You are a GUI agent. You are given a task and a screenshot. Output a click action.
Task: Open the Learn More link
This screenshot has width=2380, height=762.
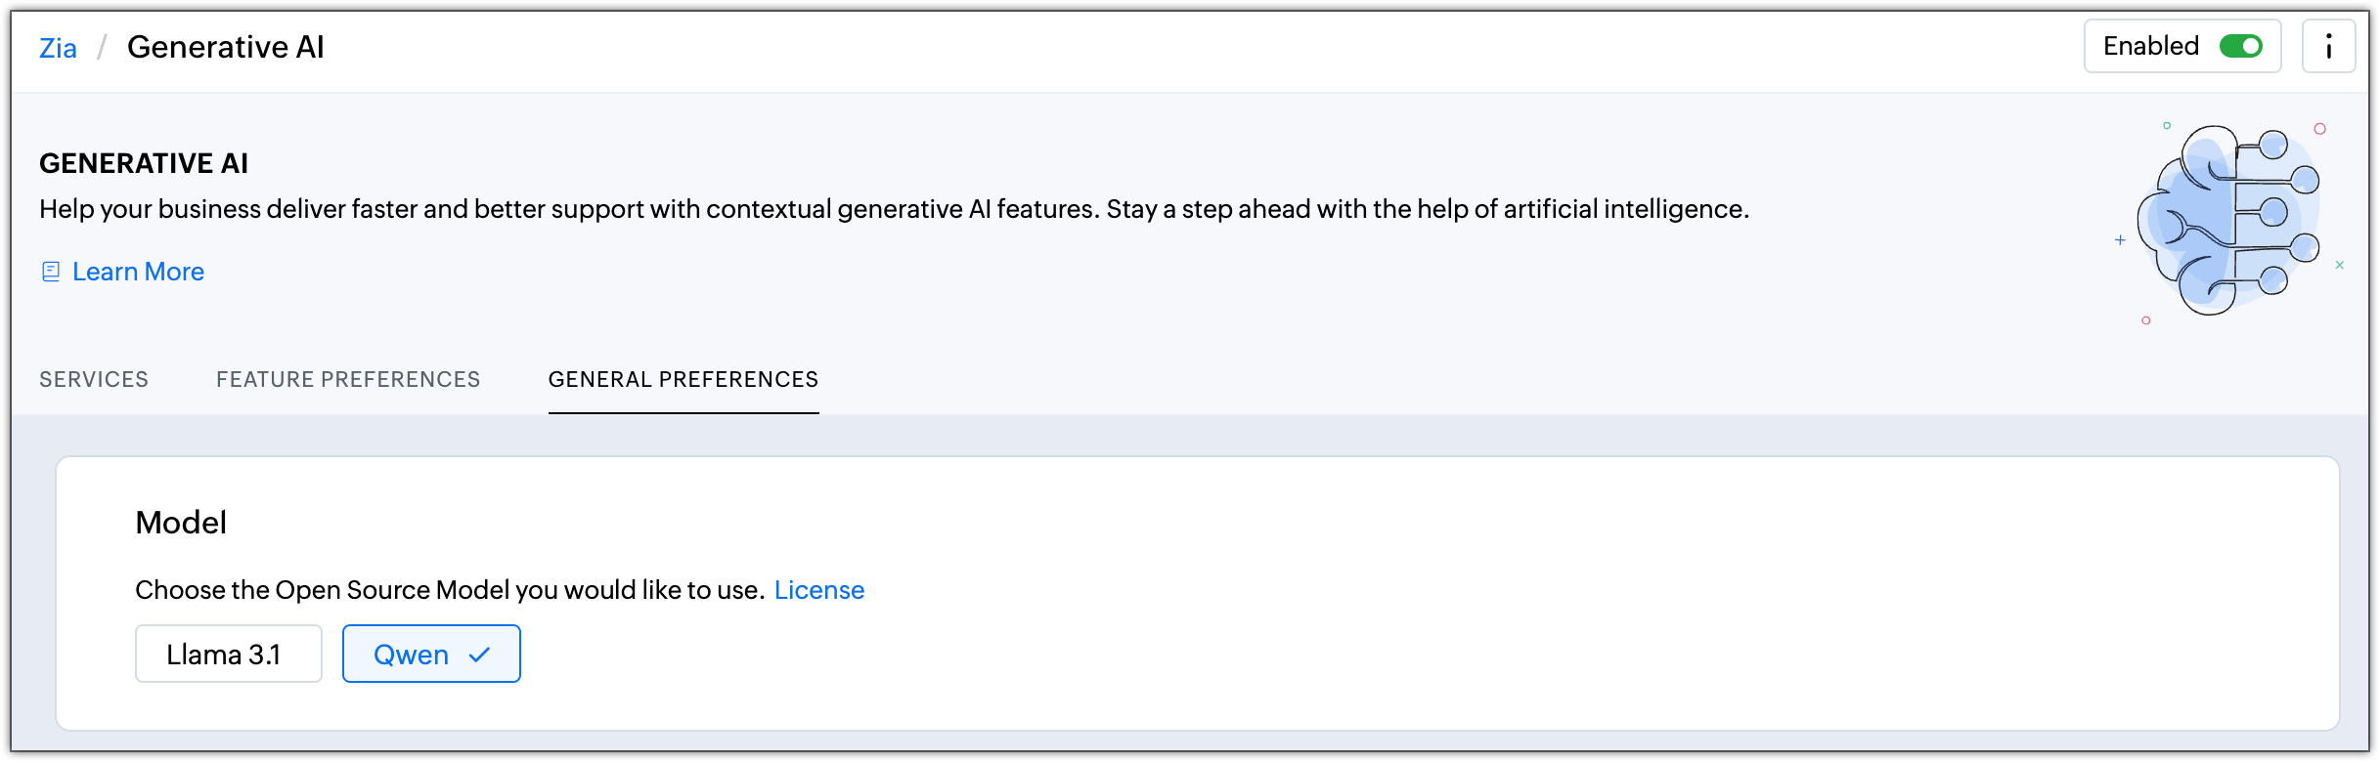pyautogui.click(x=138, y=272)
